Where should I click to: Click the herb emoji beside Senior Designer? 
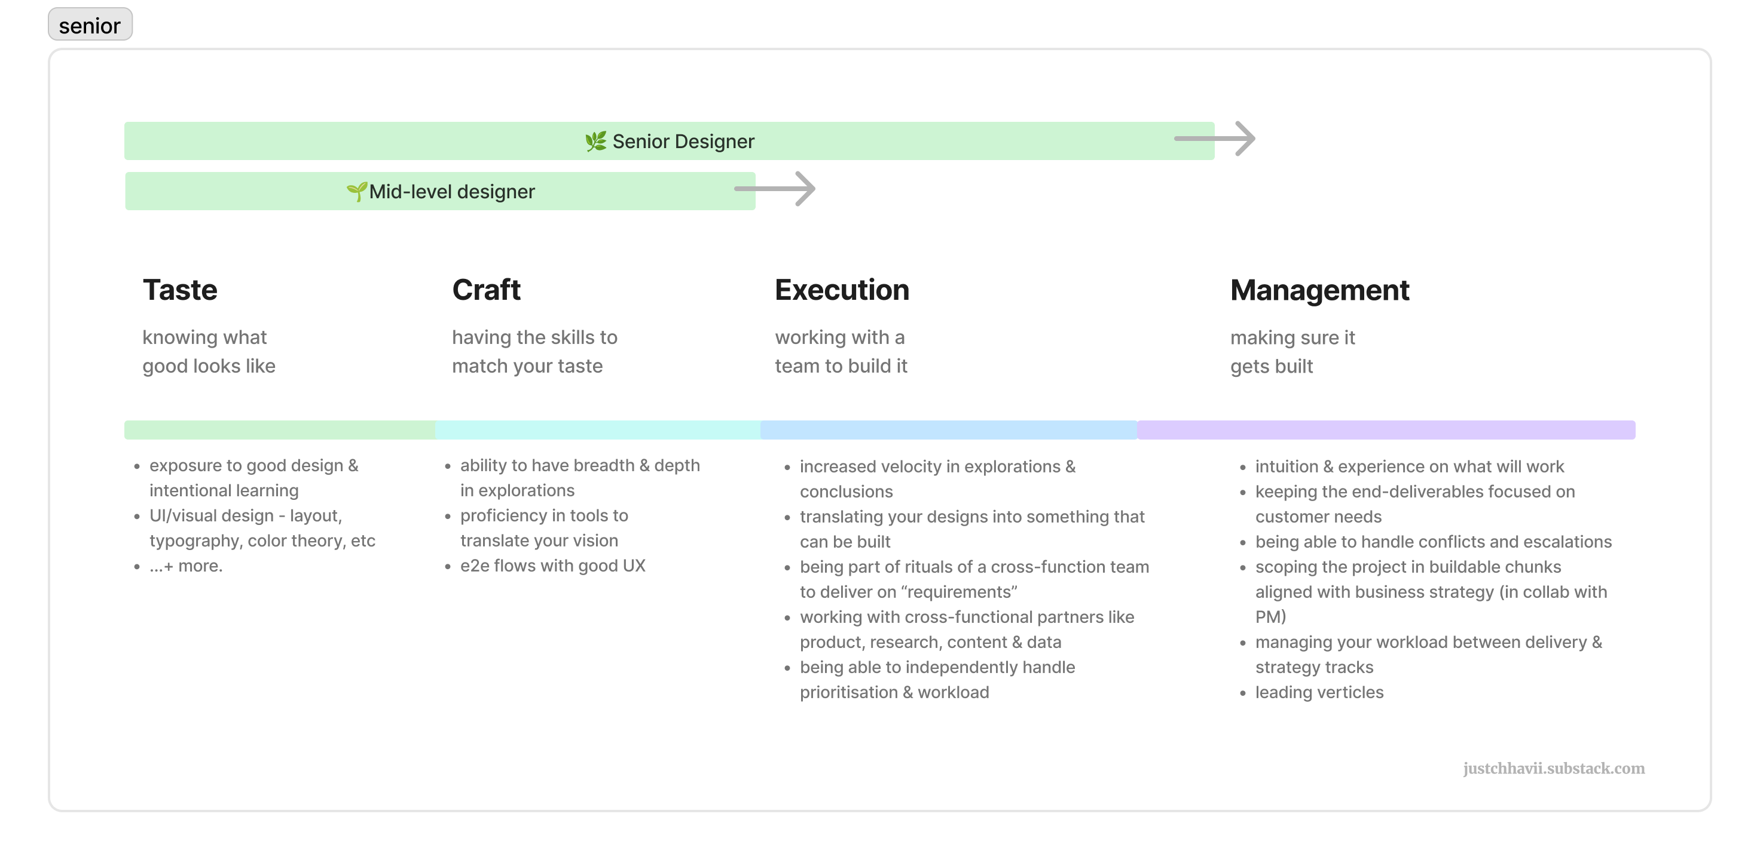[596, 142]
